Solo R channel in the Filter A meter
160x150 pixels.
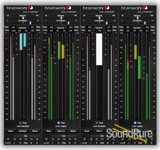pos(97,139)
